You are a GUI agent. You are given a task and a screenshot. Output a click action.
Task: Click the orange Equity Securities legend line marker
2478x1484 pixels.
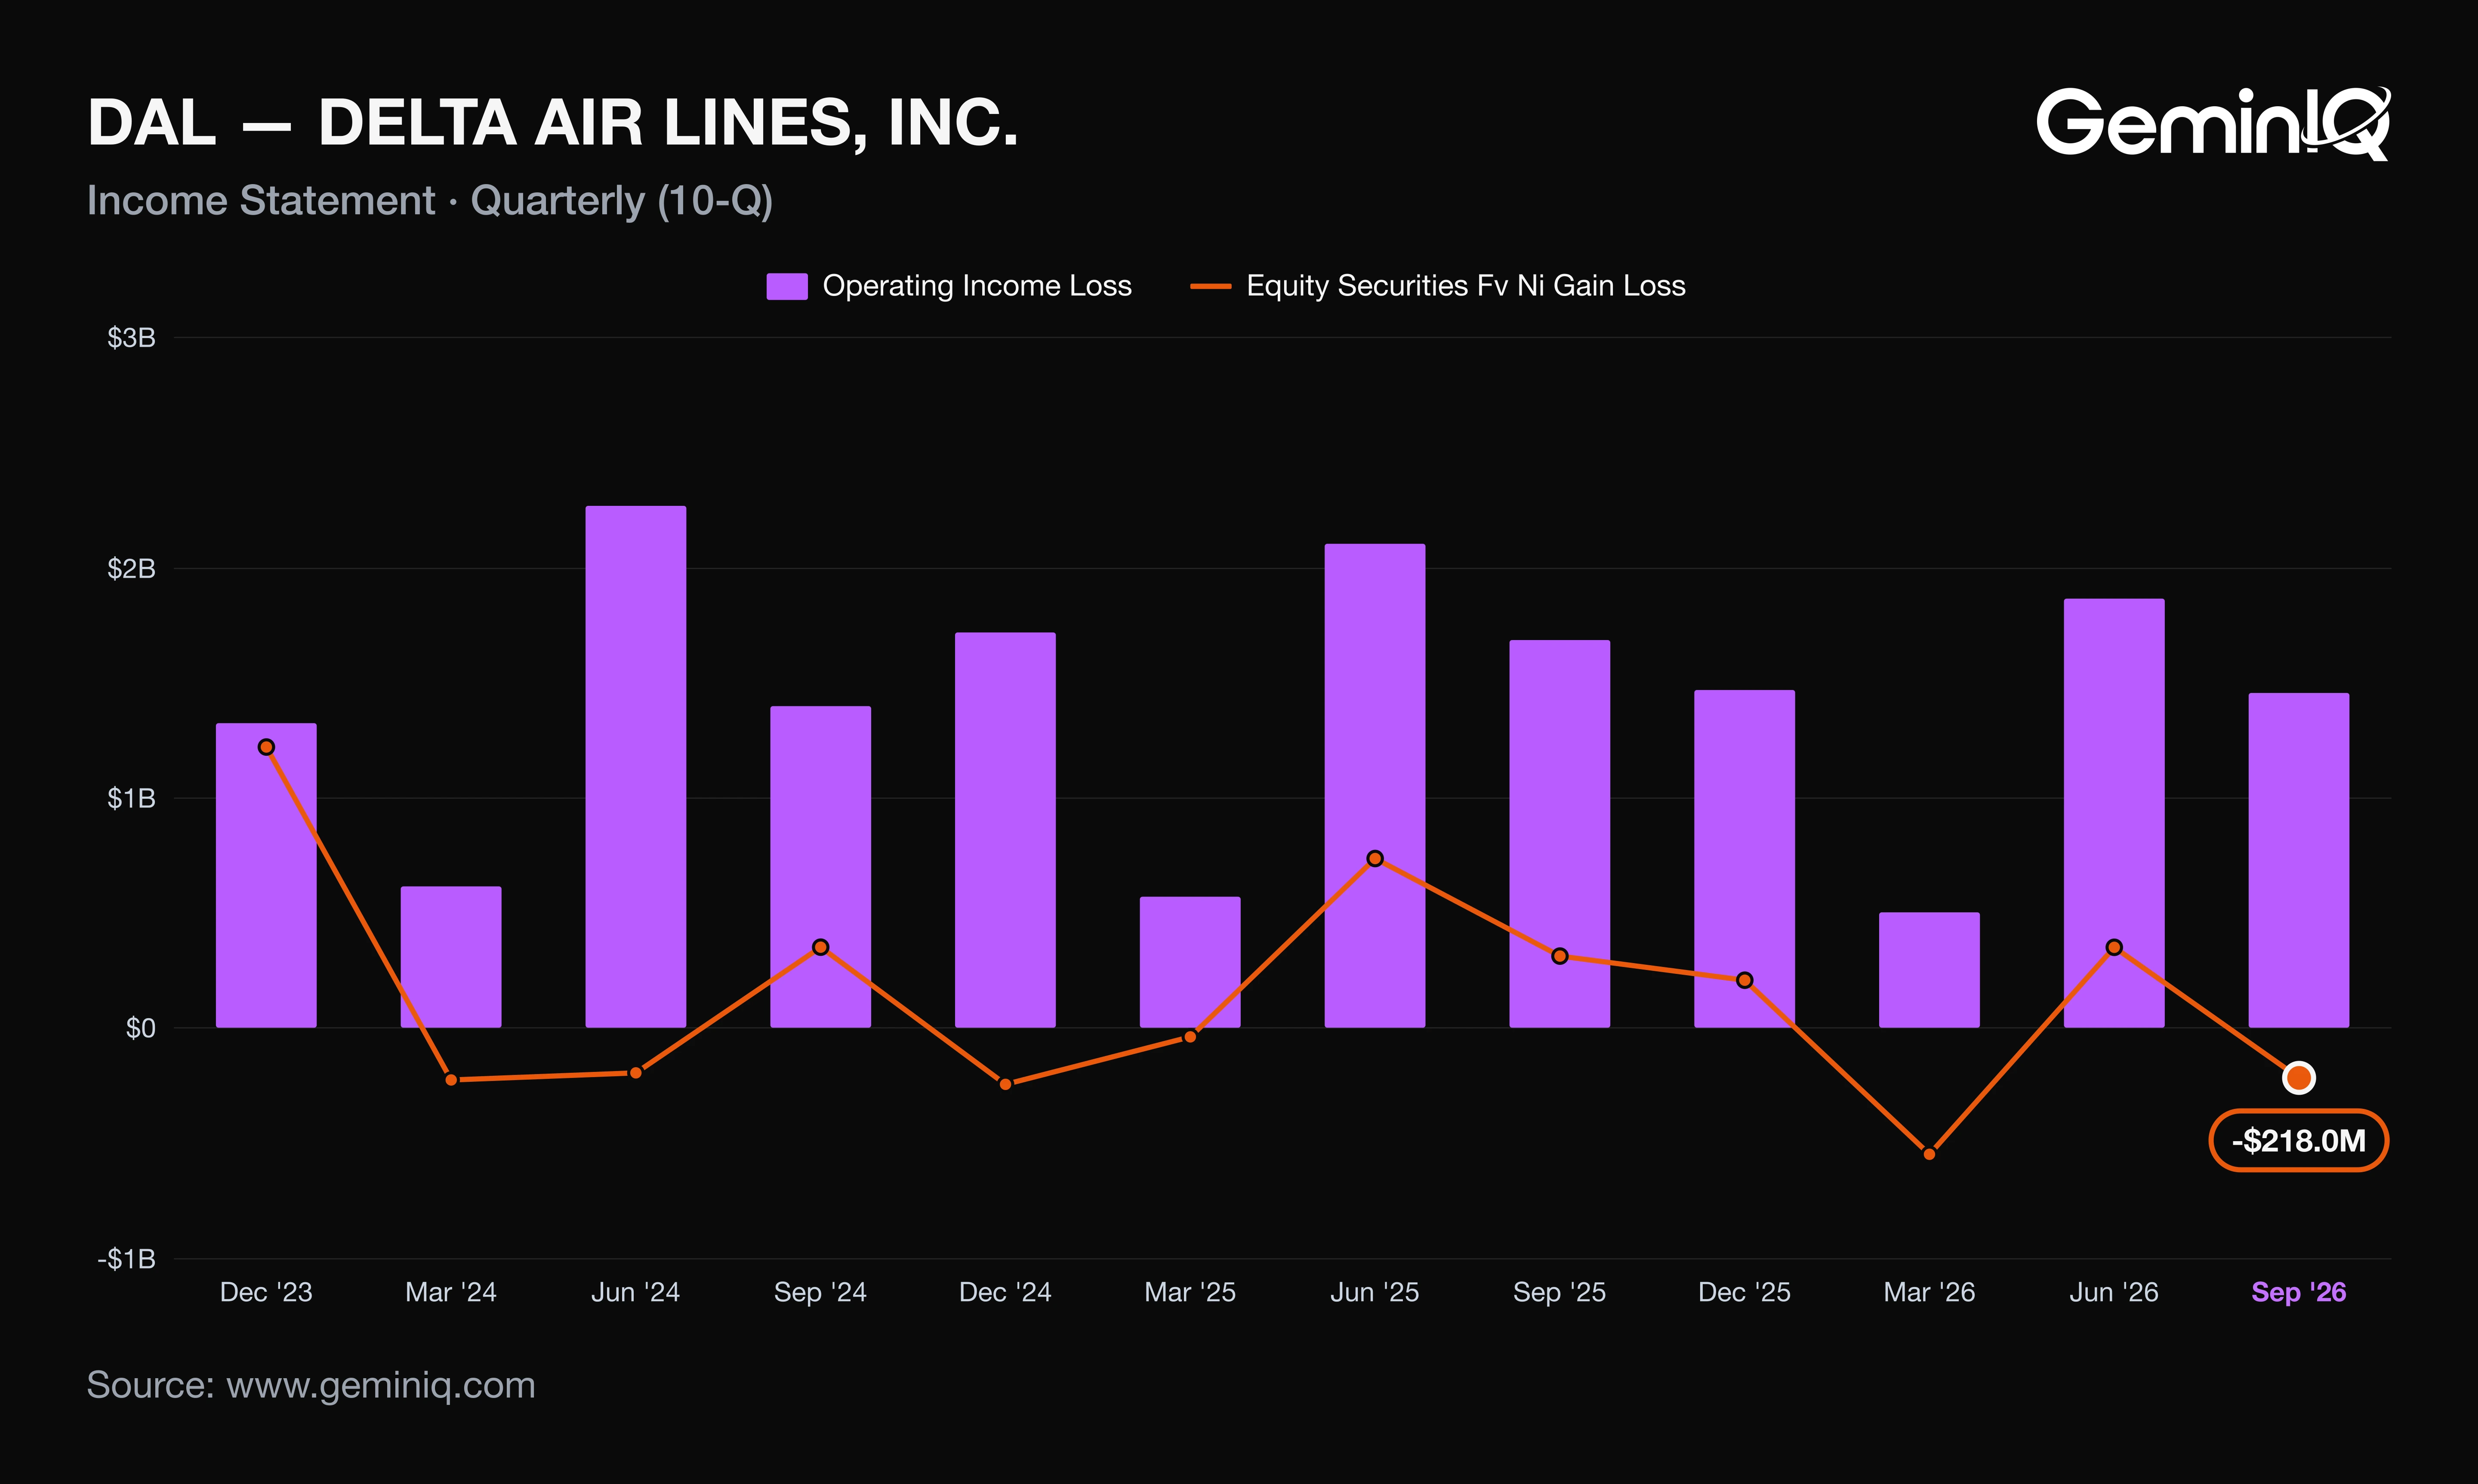[x=1210, y=286]
